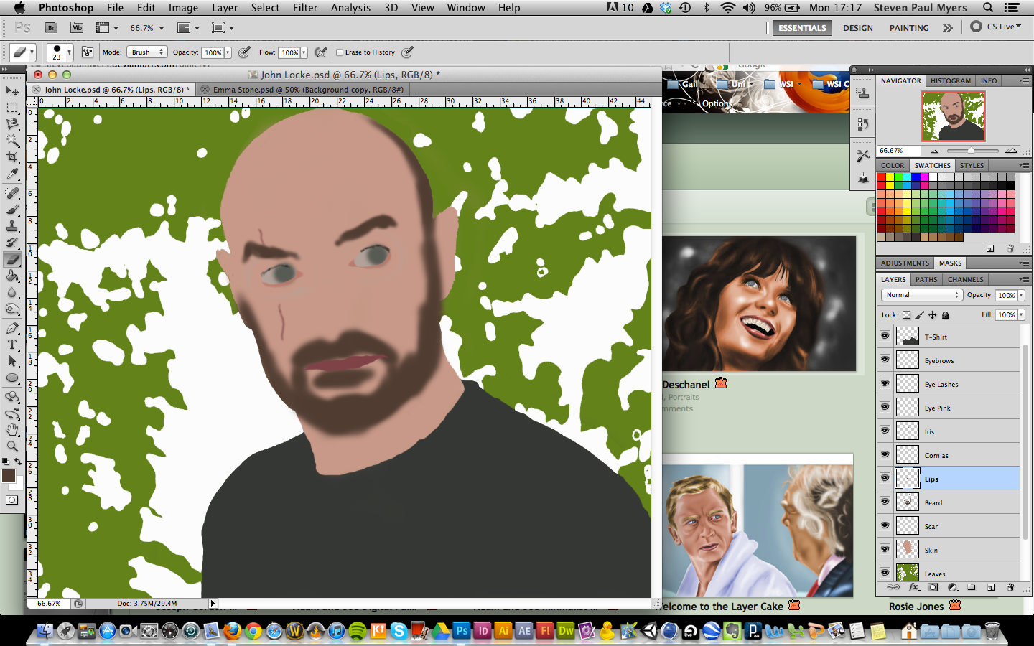This screenshot has height=646, width=1034.
Task: Open the Filter menu
Action: 305,8
